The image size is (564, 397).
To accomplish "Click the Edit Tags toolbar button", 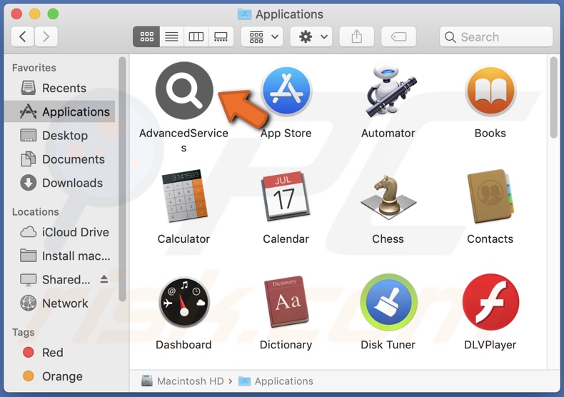I will click(x=398, y=36).
